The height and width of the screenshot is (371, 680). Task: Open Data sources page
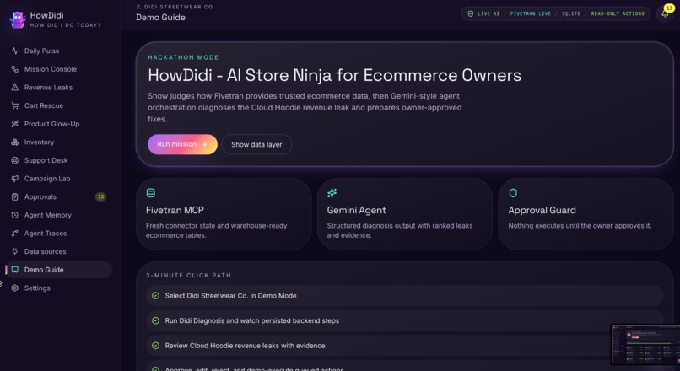[58, 251]
